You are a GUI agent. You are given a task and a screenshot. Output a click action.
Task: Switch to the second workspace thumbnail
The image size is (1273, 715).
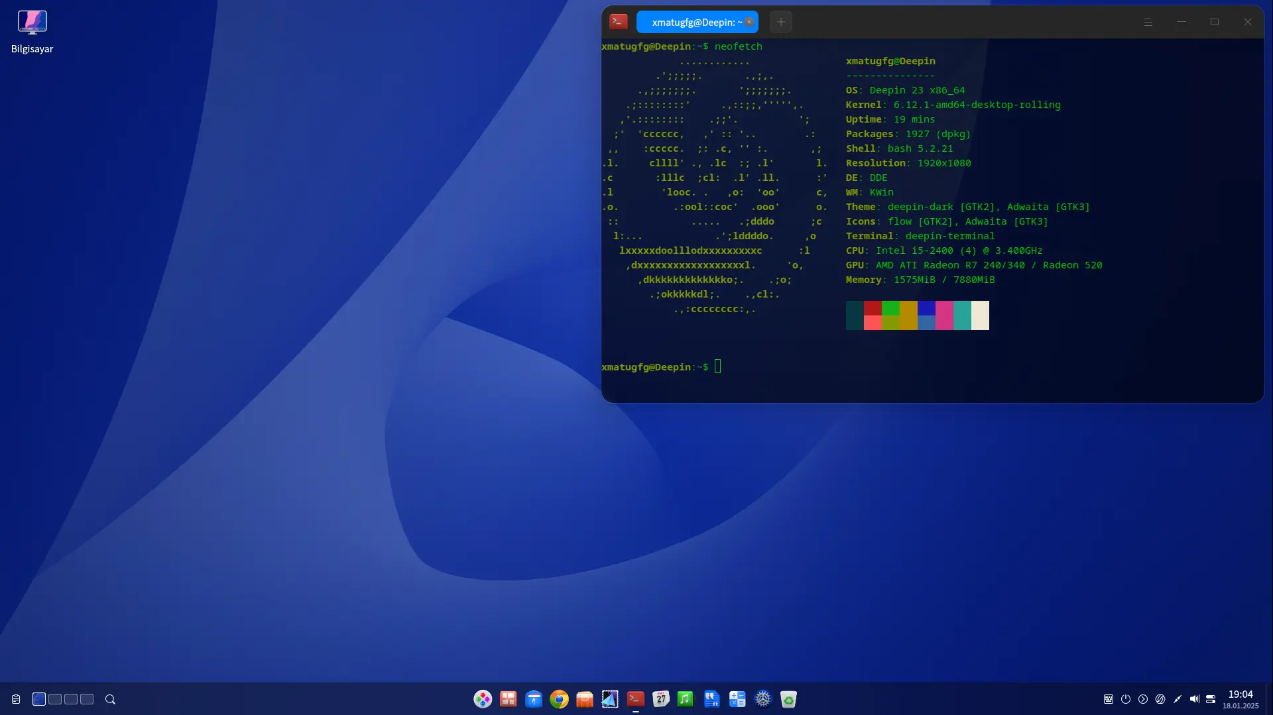tap(55, 699)
